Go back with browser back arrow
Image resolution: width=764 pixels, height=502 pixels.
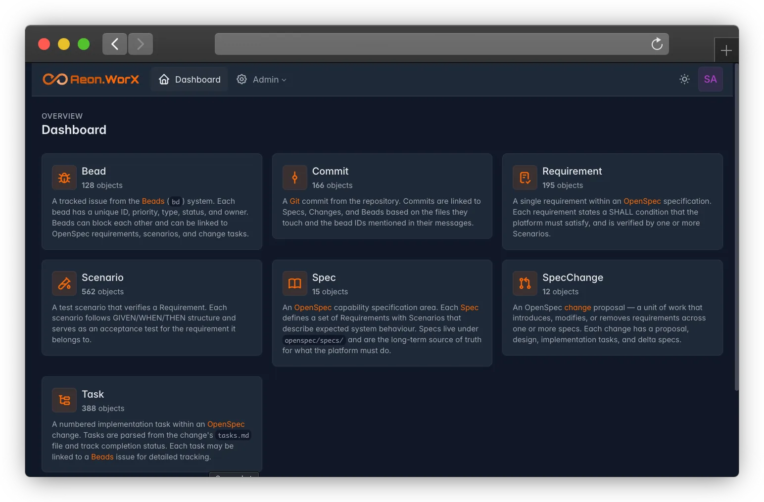(115, 44)
